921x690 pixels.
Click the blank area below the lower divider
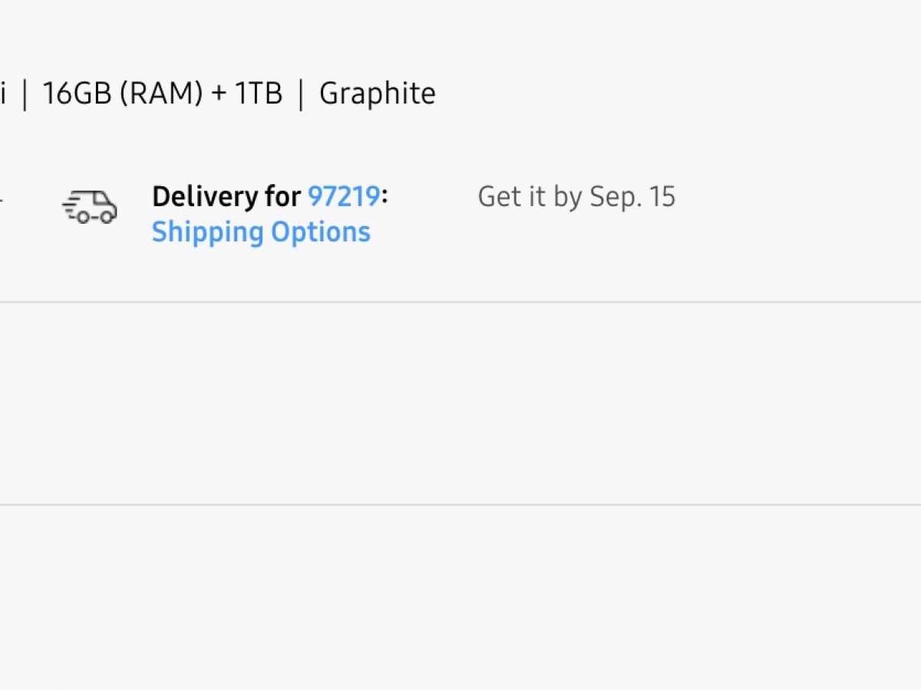[x=460, y=598]
